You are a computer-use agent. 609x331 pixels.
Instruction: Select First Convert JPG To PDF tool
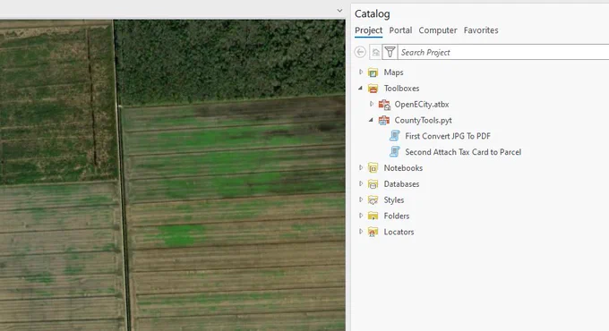[448, 136]
